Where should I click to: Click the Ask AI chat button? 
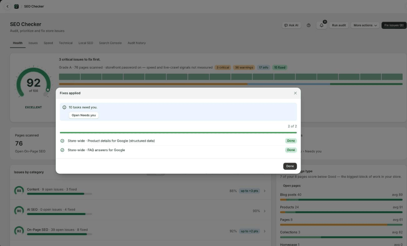click(291, 25)
